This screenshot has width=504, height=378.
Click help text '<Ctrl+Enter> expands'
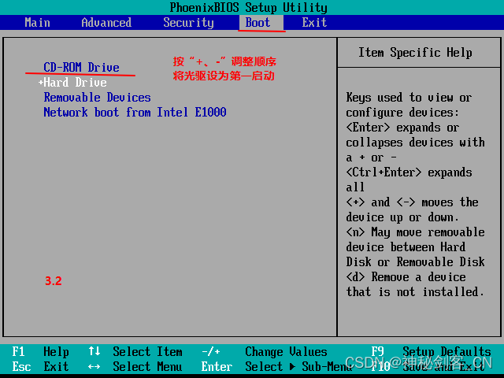pos(409,172)
